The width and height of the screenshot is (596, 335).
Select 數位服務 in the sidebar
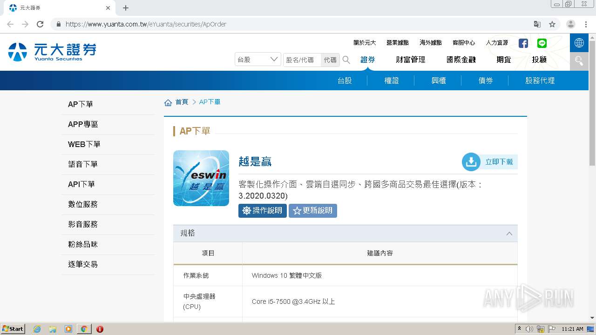(x=108, y=204)
